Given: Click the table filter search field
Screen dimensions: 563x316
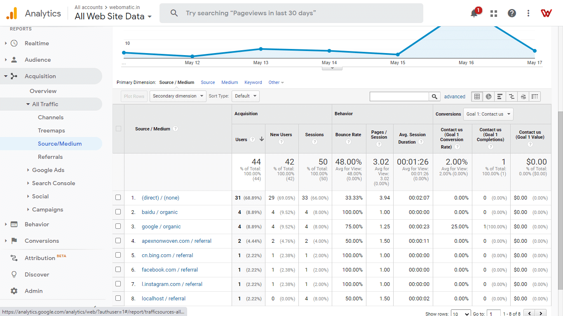Looking at the screenshot, I should coord(399,96).
